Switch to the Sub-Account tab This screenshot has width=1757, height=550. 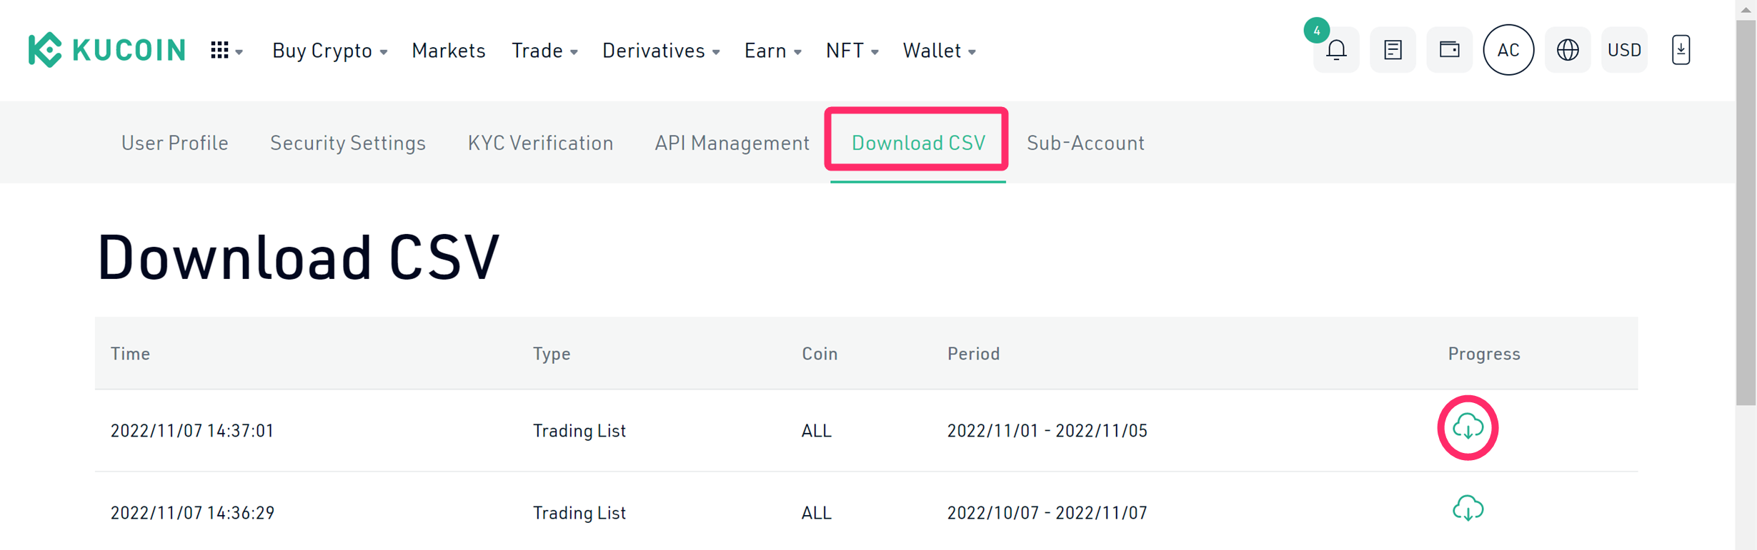coord(1085,143)
